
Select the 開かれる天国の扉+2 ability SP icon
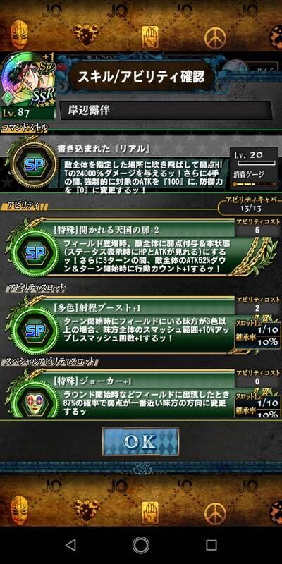coord(35,252)
